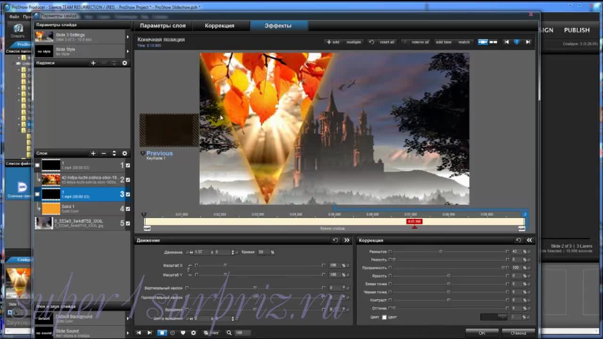603x339 pixels.
Task: Toggle visibility checkbox of layer 5
Action: pos(128,223)
